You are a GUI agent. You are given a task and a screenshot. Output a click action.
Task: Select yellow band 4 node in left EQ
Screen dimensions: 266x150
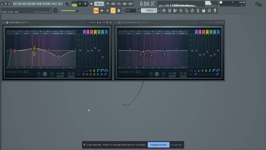coord(34,48)
